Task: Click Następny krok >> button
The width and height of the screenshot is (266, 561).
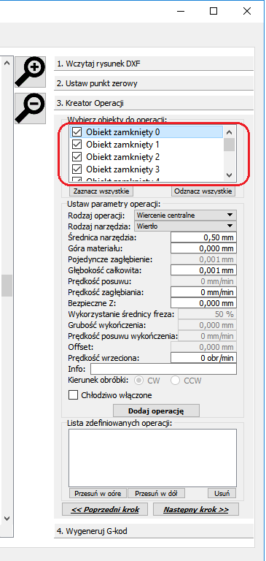Action: (195, 509)
